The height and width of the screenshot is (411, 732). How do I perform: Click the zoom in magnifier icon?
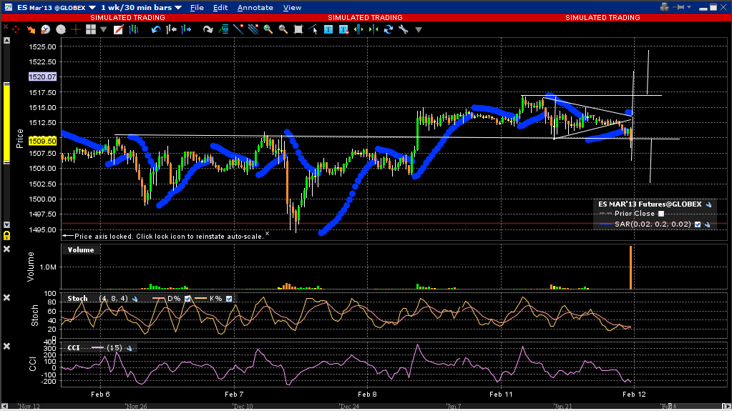pyautogui.click(x=268, y=29)
